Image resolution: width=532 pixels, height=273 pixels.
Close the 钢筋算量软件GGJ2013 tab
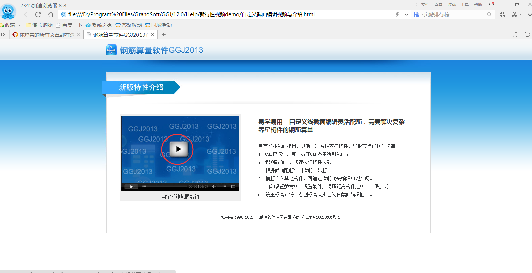[152, 35]
